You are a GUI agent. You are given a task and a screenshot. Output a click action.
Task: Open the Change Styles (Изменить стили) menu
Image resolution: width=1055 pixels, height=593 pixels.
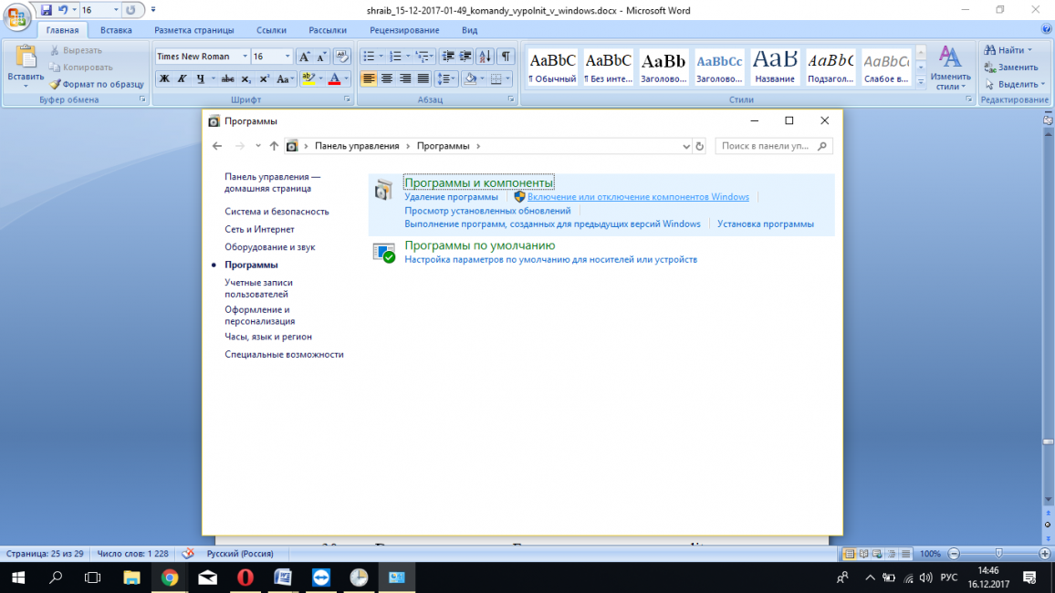[949, 68]
